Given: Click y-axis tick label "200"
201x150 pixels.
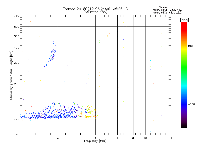Looking at the screenshot, I should coord(17,84).
